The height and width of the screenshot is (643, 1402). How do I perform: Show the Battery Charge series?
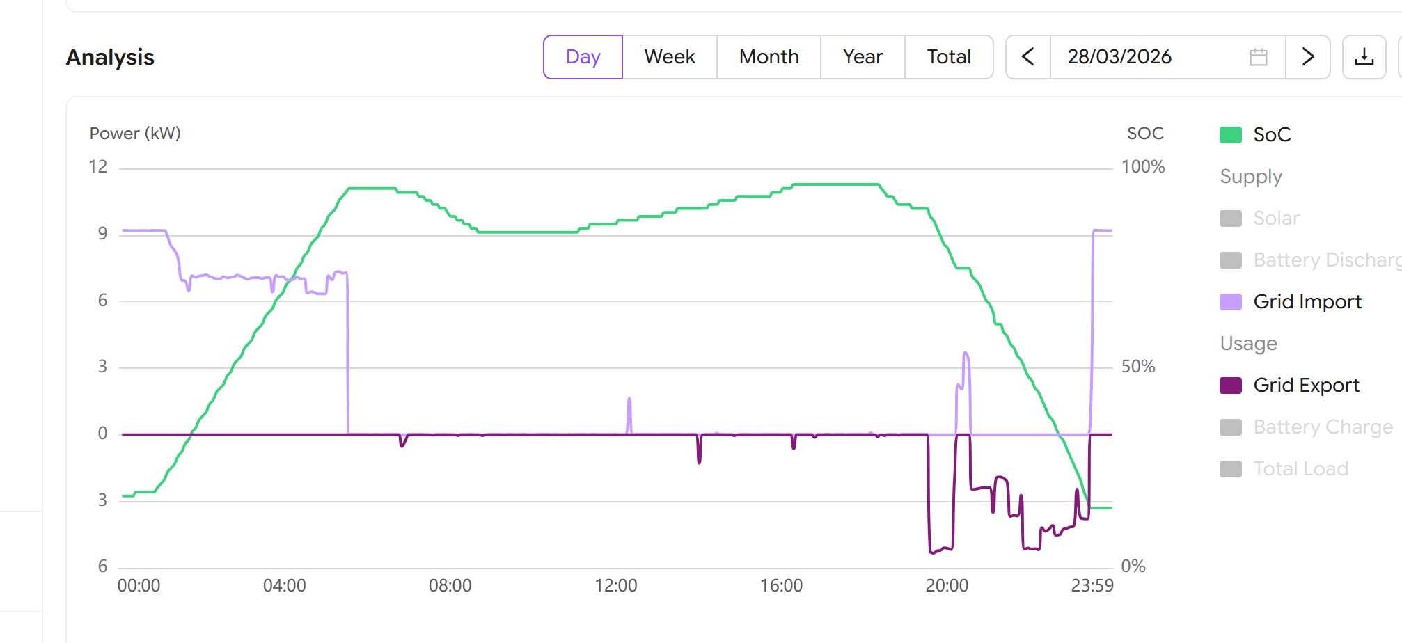(1323, 427)
